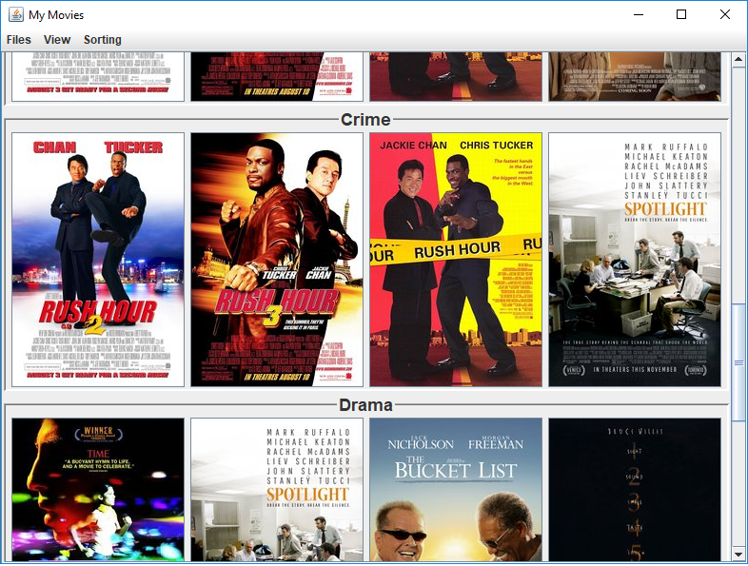
Task: Open the Sorting menu
Action: 103,40
